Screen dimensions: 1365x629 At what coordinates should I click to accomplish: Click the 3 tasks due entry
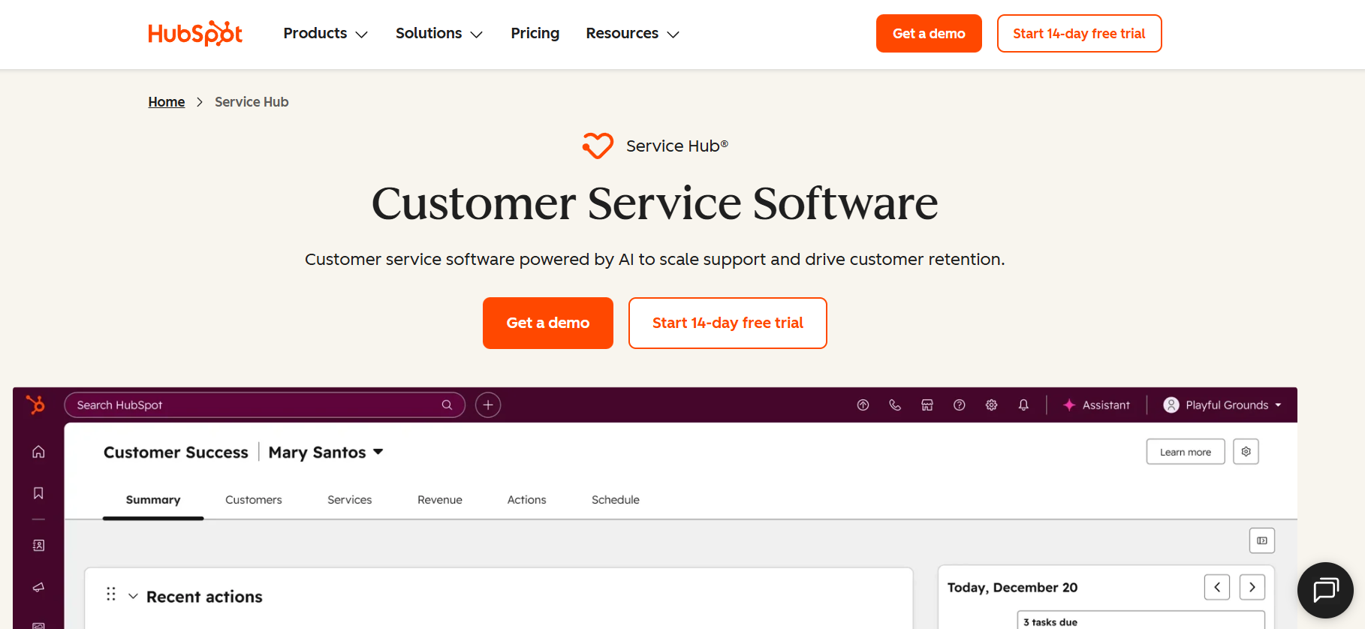1141,621
